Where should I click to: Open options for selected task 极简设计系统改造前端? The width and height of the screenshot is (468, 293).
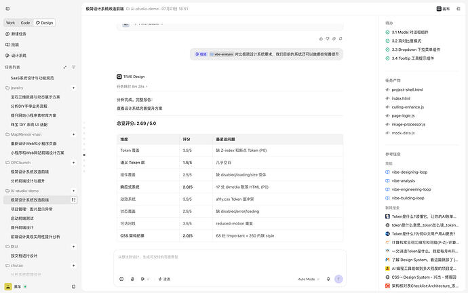[x=74, y=200]
